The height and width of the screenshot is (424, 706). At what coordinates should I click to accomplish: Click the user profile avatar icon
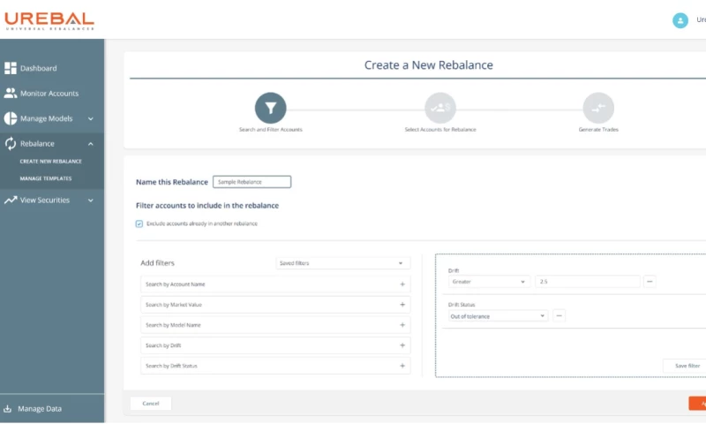point(680,20)
